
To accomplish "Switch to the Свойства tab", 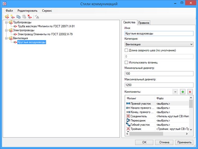I will [x=129, y=22].
